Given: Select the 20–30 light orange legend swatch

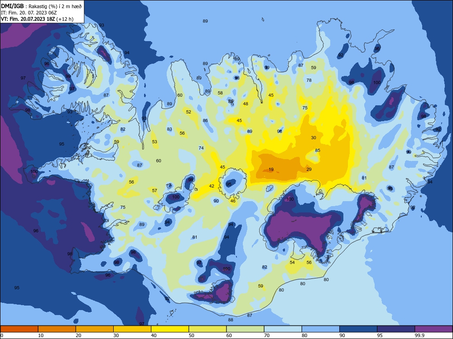Looking at the screenshot, I should click(95, 329).
